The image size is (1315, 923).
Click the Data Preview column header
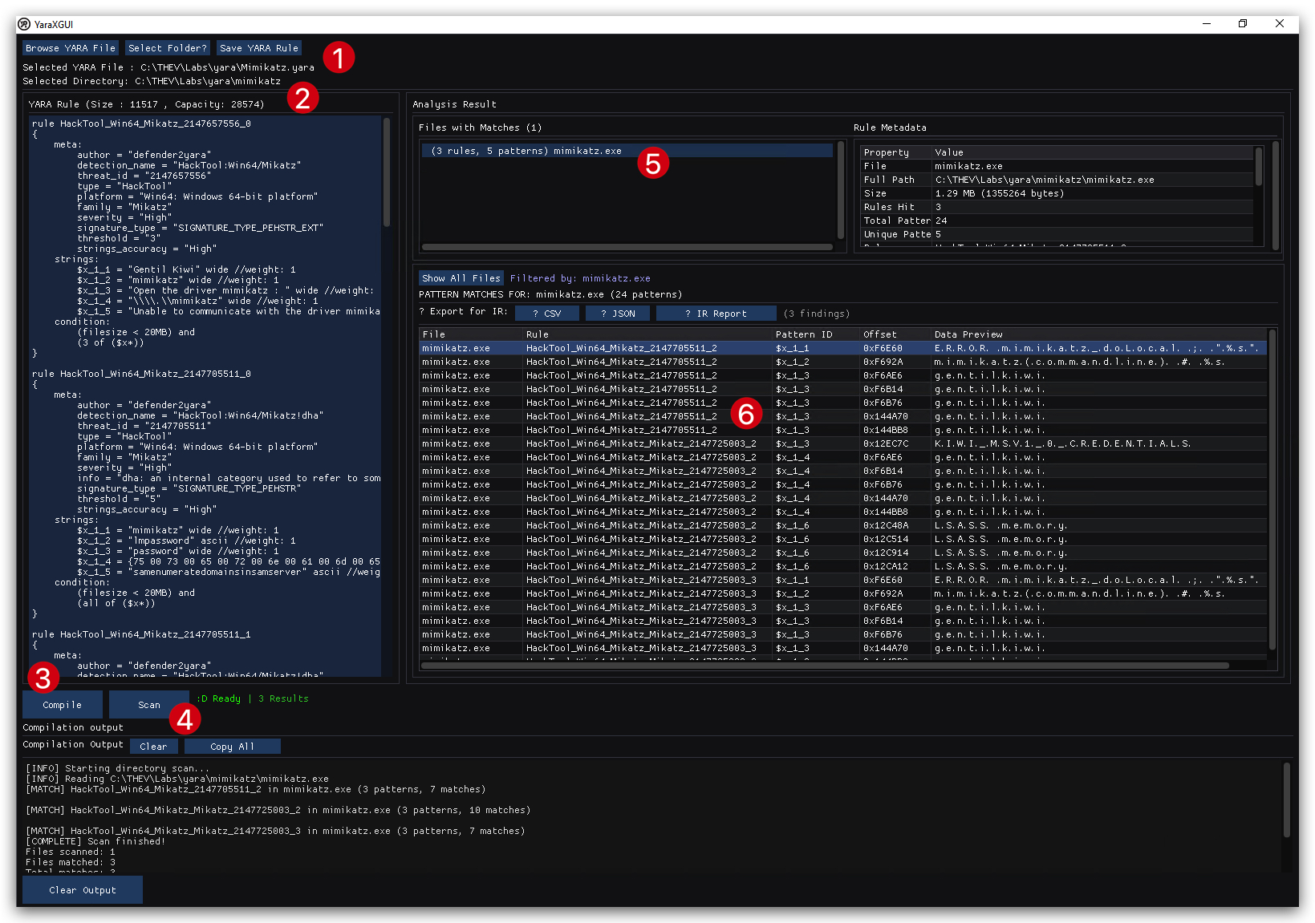click(1099, 334)
